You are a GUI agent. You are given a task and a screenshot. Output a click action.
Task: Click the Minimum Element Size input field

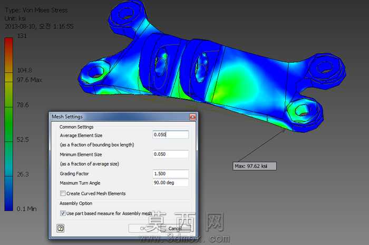tap(170, 154)
